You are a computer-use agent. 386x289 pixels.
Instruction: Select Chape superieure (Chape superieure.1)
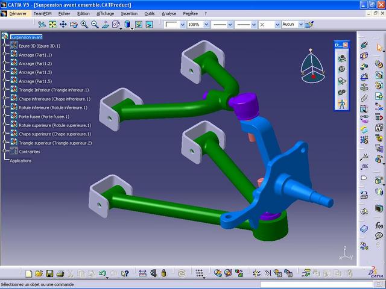[55, 134]
